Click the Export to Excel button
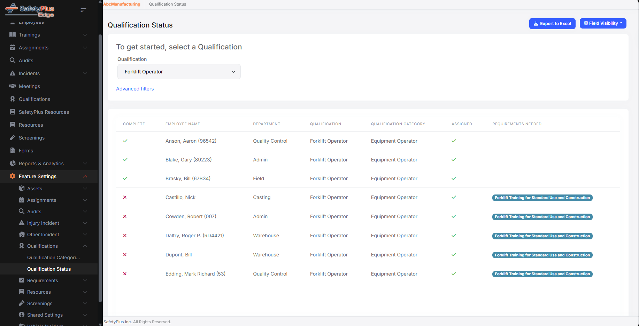Viewport: 639px width, 326px height. pyautogui.click(x=552, y=24)
